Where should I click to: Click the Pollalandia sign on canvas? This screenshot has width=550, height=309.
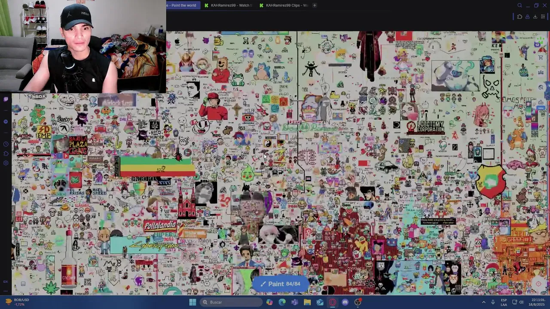pyautogui.click(x=160, y=225)
